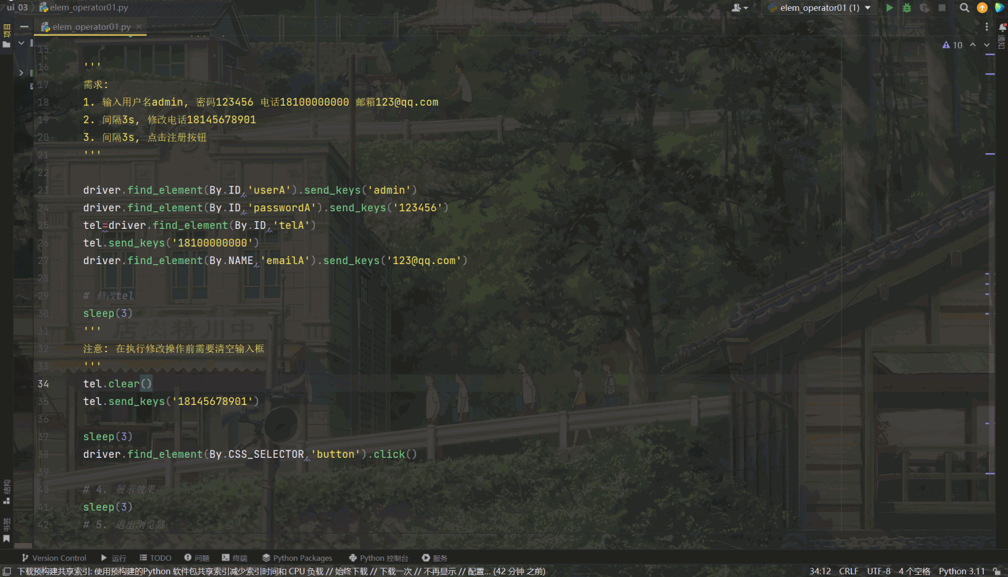The width and height of the screenshot is (1008, 577).
Task: Open the colorful plugin icon at the top right
Action: pos(999,7)
